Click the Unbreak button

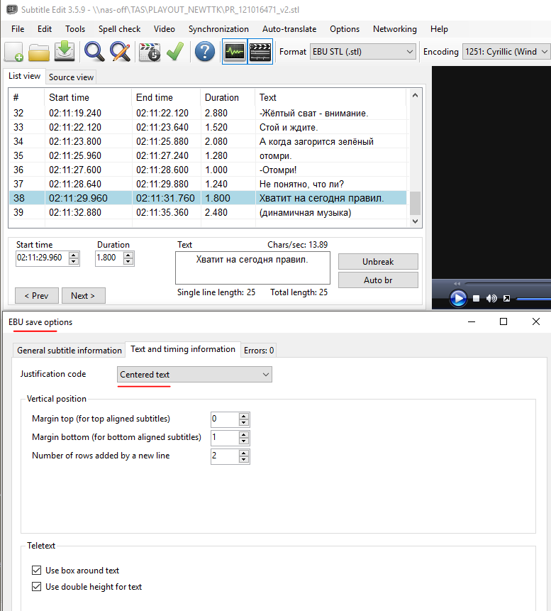click(x=378, y=261)
